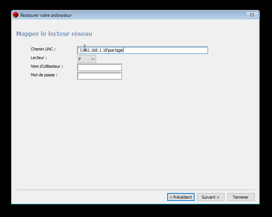Open the Lecteur drive letter combo box

coord(86,59)
